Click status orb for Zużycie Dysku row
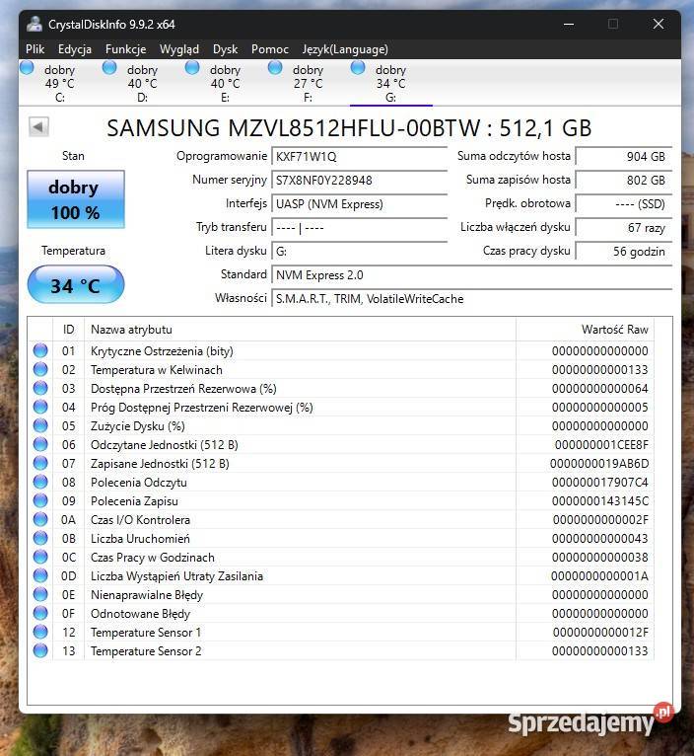Viewport: 694px width, 756px height. coord(40,425)
